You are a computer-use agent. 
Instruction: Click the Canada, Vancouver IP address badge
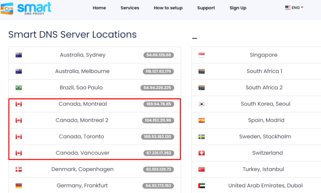[x=158, y=153]
